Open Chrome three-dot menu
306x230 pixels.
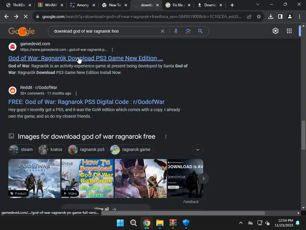[x=299, y=17]
